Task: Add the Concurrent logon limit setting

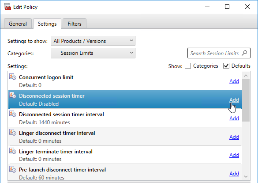Action: point(234,81)
